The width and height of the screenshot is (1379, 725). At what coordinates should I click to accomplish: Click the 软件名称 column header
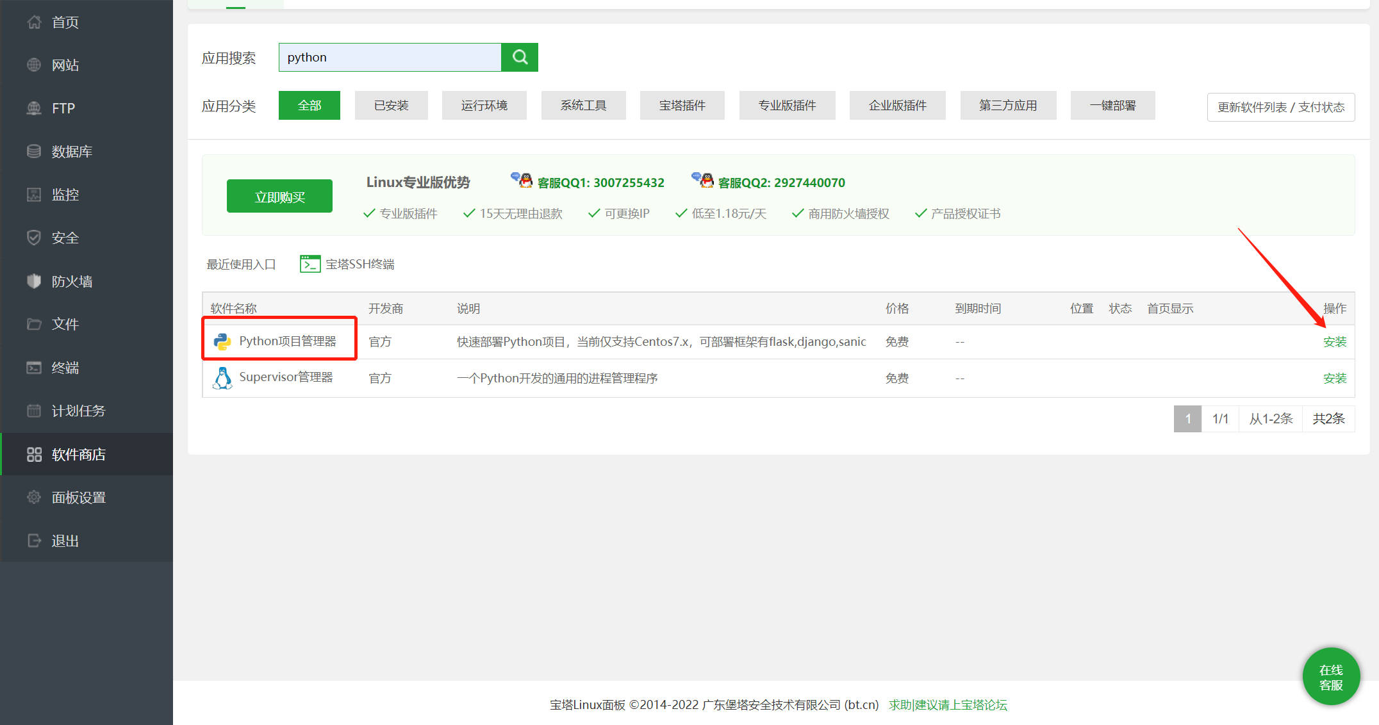(234, 309)
